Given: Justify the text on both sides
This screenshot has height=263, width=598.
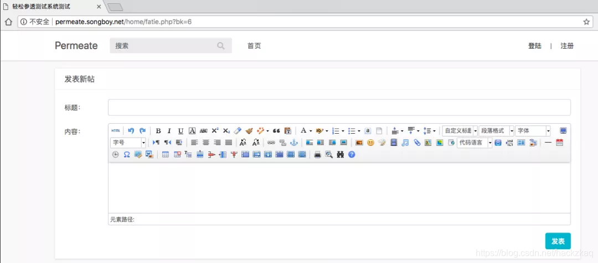Looking at the screenshot, I should point(229,143).
